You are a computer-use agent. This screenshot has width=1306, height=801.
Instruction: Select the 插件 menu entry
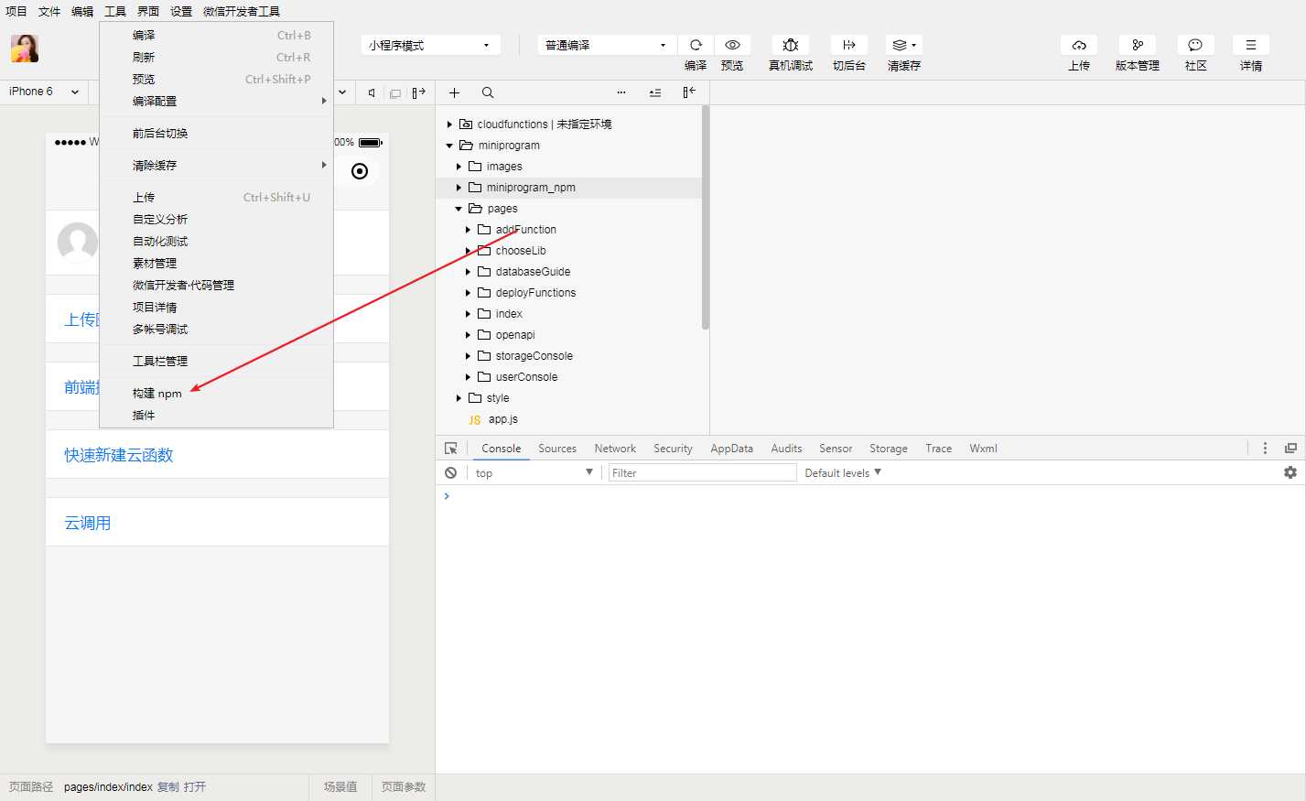click(216, 416)
